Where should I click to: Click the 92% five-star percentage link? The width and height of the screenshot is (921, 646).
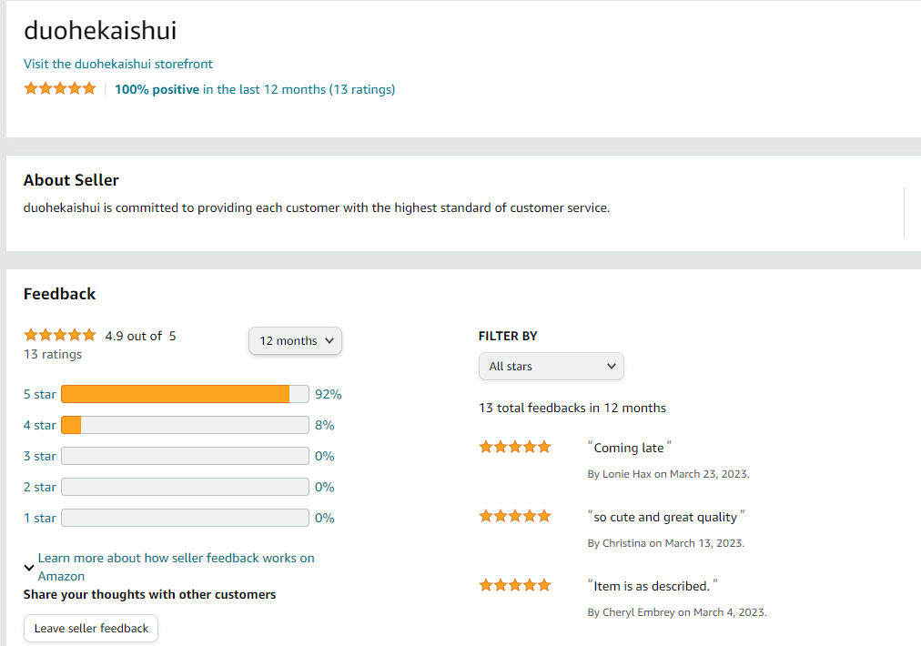click(328, 394)
